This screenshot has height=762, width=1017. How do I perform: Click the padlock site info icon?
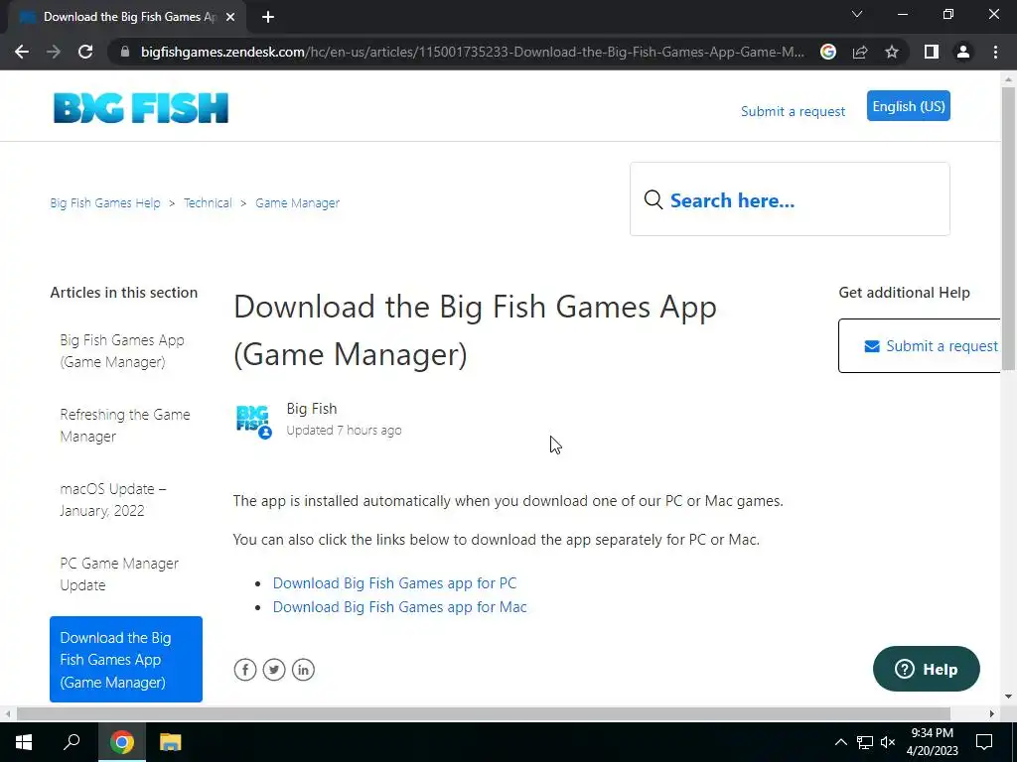(x=125, y=52)
